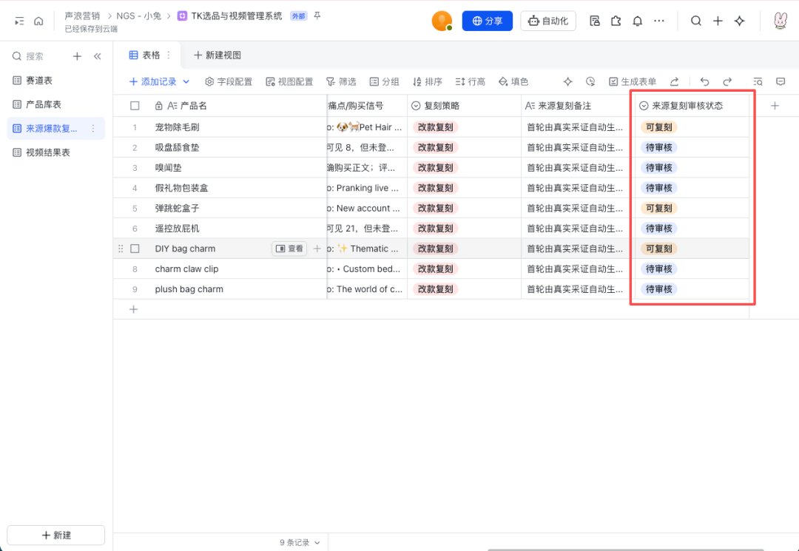Open the search magnifier in top bar
799x551 pixels.
(x=696, y=21)
